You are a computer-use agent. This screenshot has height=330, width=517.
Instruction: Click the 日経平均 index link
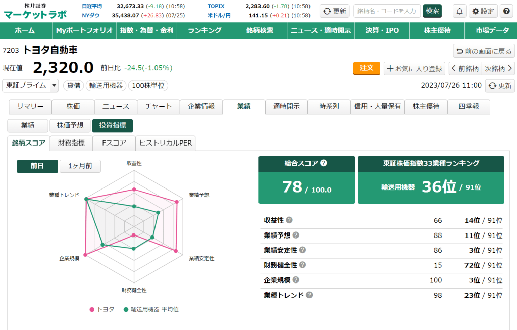92,6
